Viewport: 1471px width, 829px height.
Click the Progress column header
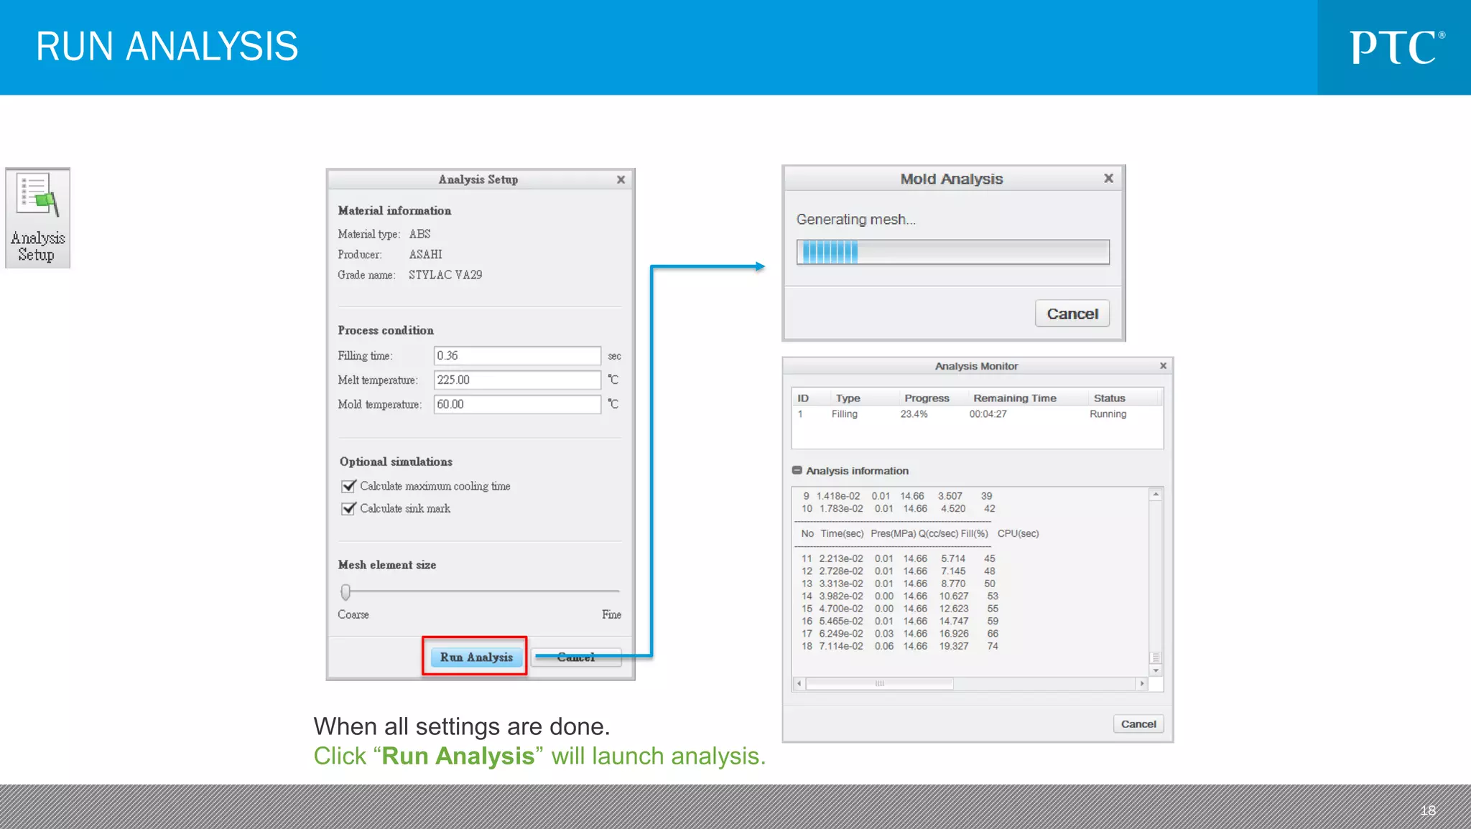tap(927, 398)
